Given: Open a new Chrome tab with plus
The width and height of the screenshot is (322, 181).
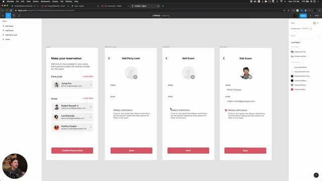Looking at the screenshot, I should point(163,6).
